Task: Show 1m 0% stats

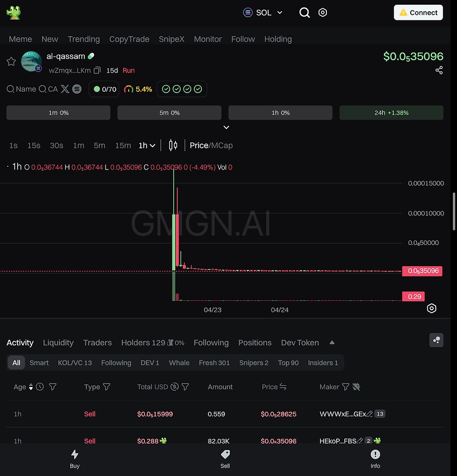Action: [58, 113]
